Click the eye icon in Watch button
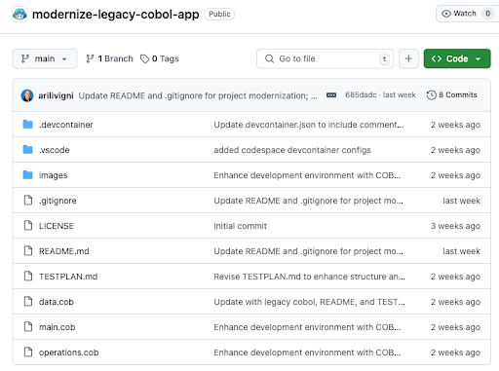 coord(446,14)
